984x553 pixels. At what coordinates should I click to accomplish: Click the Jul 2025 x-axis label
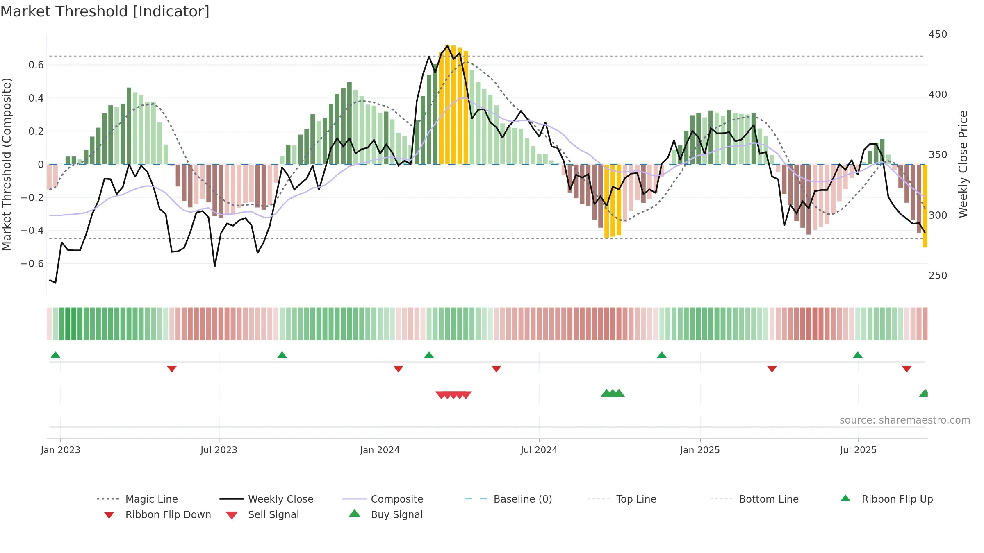[x=859, y=450]
